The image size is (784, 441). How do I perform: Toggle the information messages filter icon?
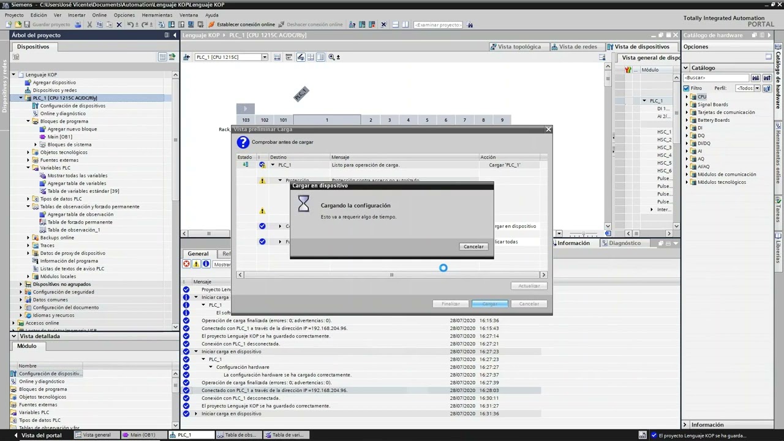coord(206,264)
